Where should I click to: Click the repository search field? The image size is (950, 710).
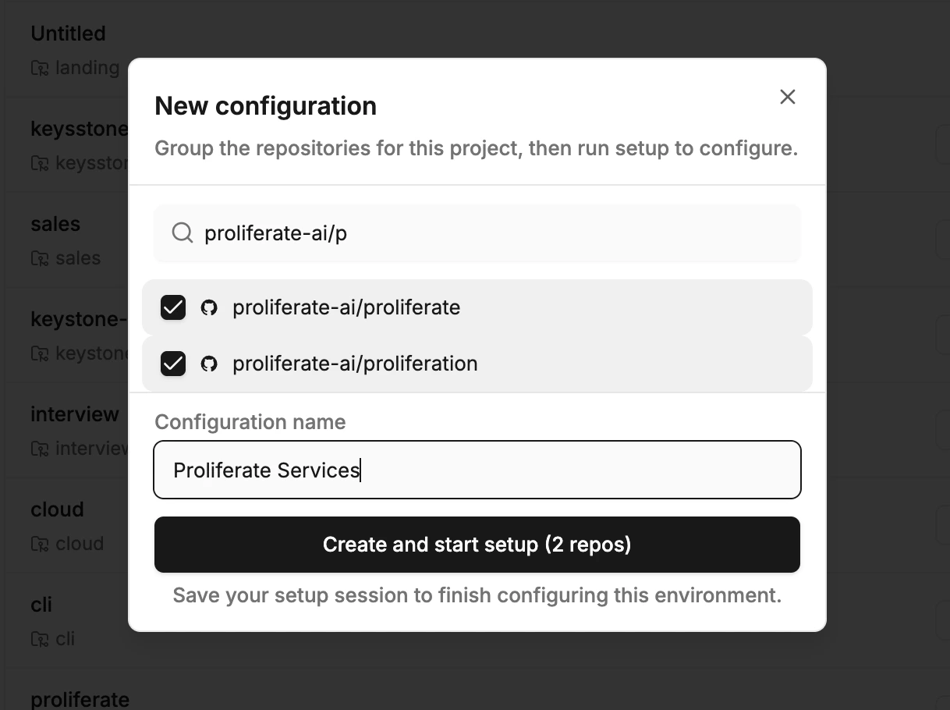click(x=477, y=233)
